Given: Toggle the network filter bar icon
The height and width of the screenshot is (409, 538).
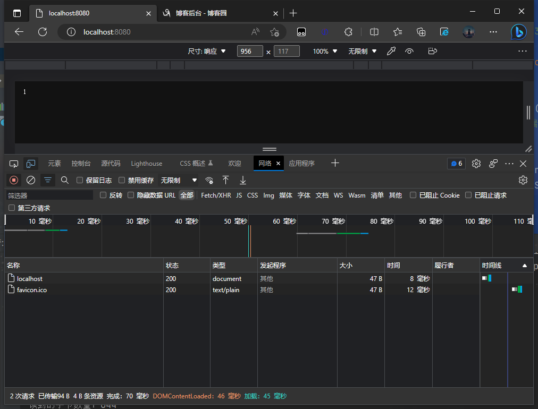Looking at the screenshot, I should 48,180.
